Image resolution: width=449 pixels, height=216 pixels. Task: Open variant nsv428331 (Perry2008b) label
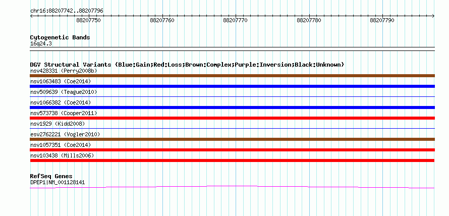pyautogui.click(x=63, y=71)
